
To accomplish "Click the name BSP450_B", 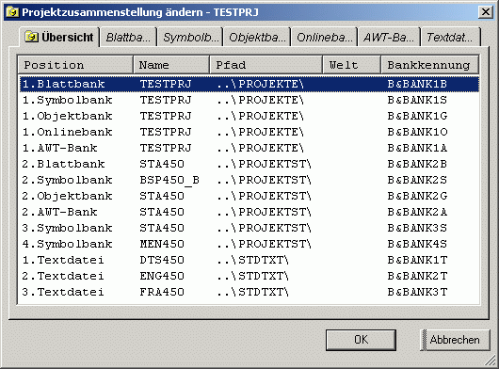I will pyautogui.click(x=169, y=181).
